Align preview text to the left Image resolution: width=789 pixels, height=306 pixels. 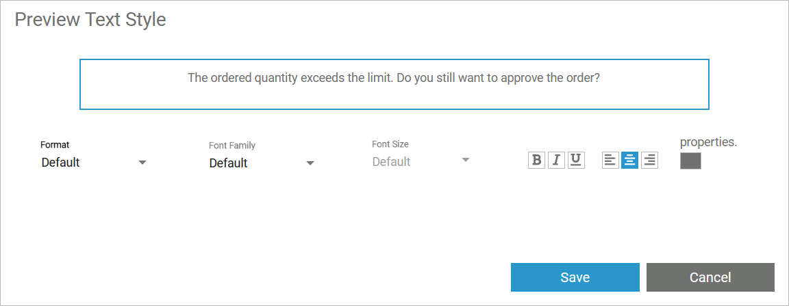[610, 160]
